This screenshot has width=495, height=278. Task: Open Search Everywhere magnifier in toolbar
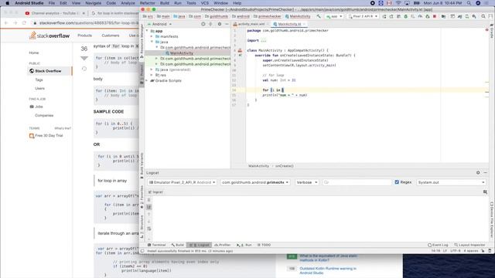[x=483, y=16]
